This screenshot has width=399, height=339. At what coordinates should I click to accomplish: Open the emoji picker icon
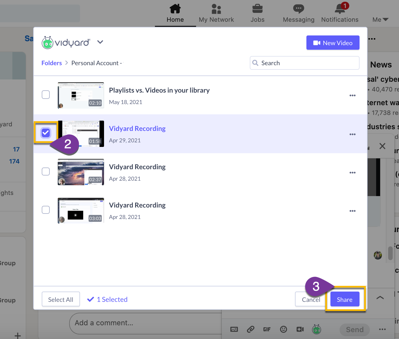pos(284,329)
